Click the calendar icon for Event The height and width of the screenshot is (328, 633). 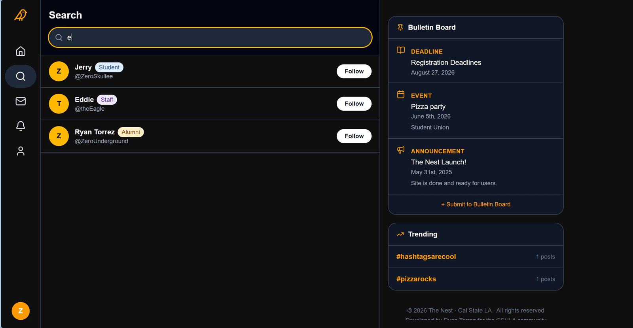click(x=401, y=94)
